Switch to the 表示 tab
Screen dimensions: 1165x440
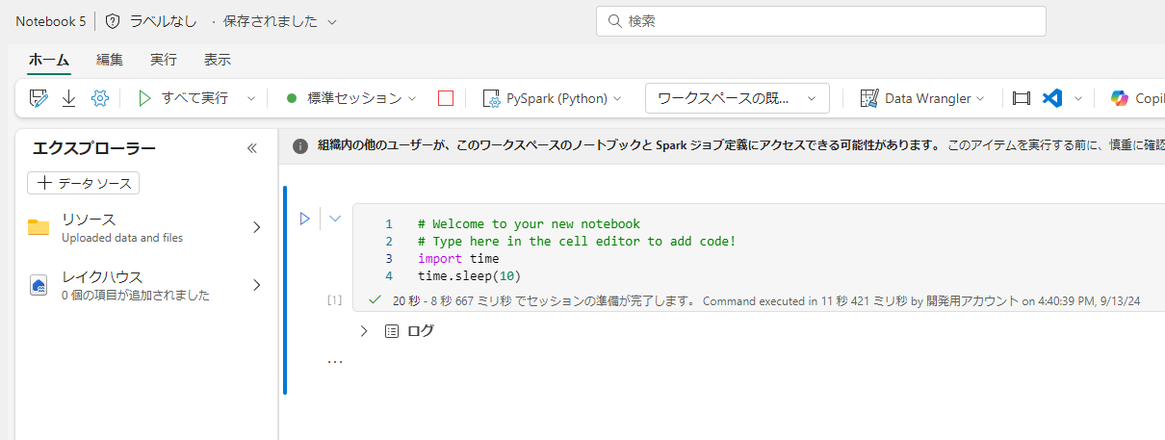click(218, 60)
